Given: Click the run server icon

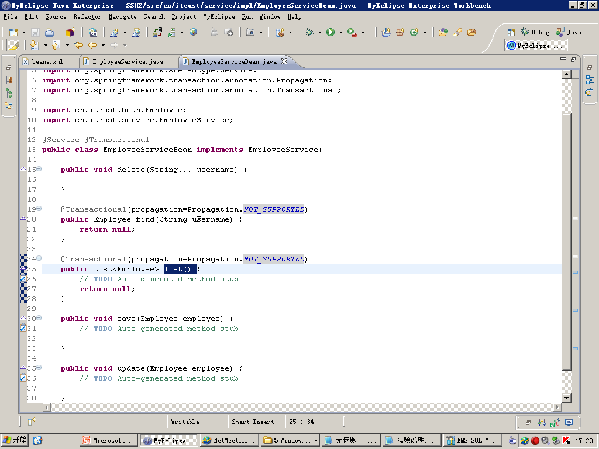Looking at the screenshot, I should click(x=171, y=33).
